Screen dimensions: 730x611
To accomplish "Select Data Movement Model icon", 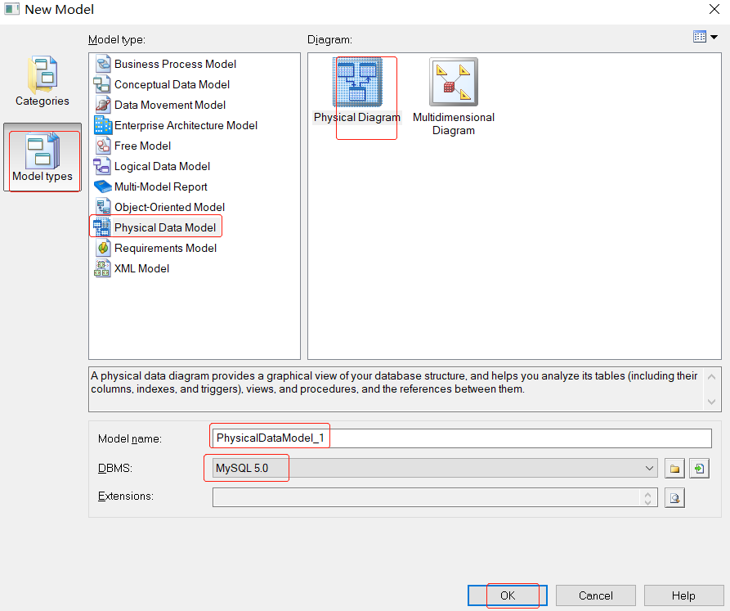I will pyautogui.click(x=103, y=105).
